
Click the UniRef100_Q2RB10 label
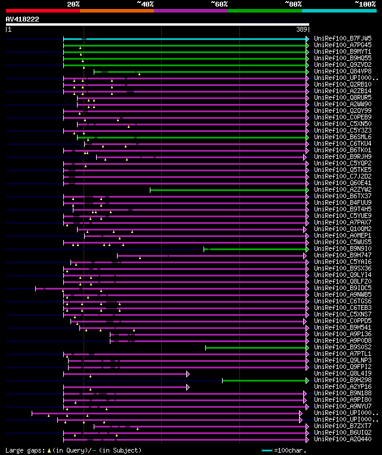(x=343, y=84)
